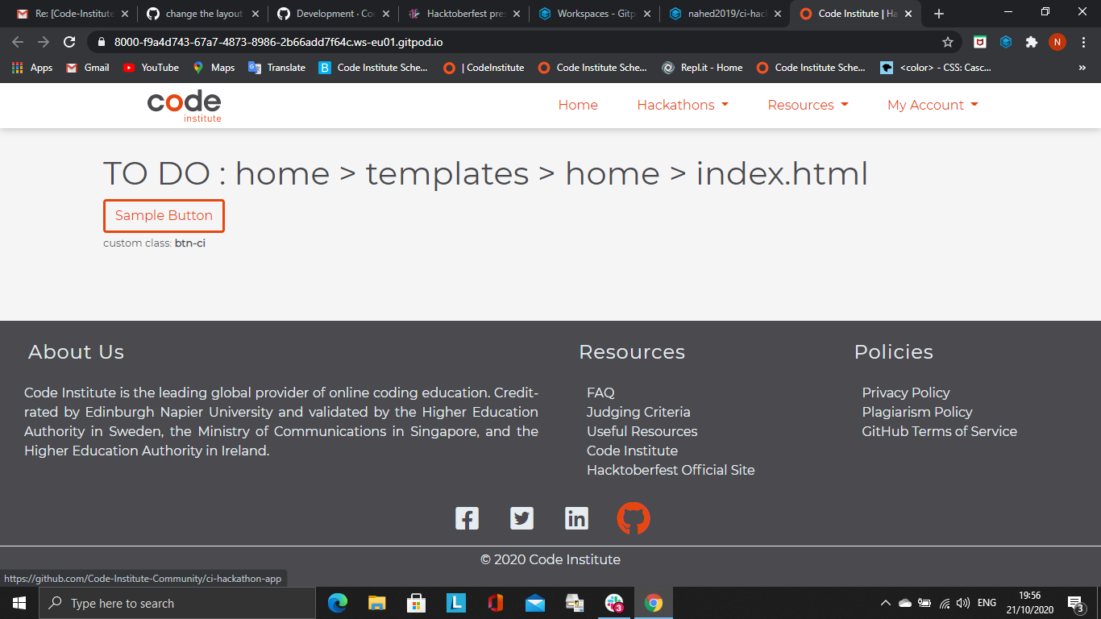The width and height of the screenshot is (1101, 619).
Task: Open the volume control in system tray
Action: (x=963, y=603)
